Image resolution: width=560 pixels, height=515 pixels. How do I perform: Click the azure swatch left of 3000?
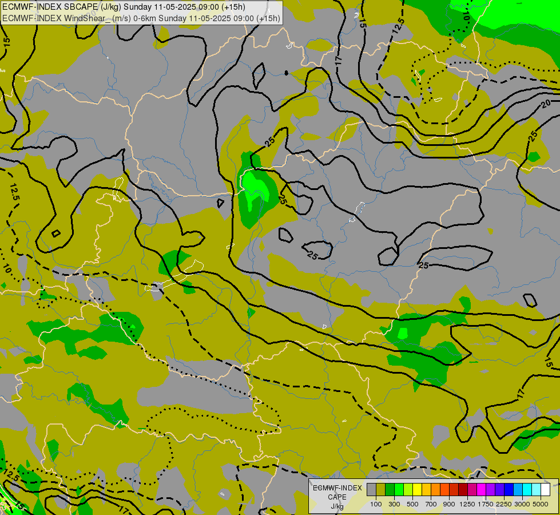click(518, 490)
